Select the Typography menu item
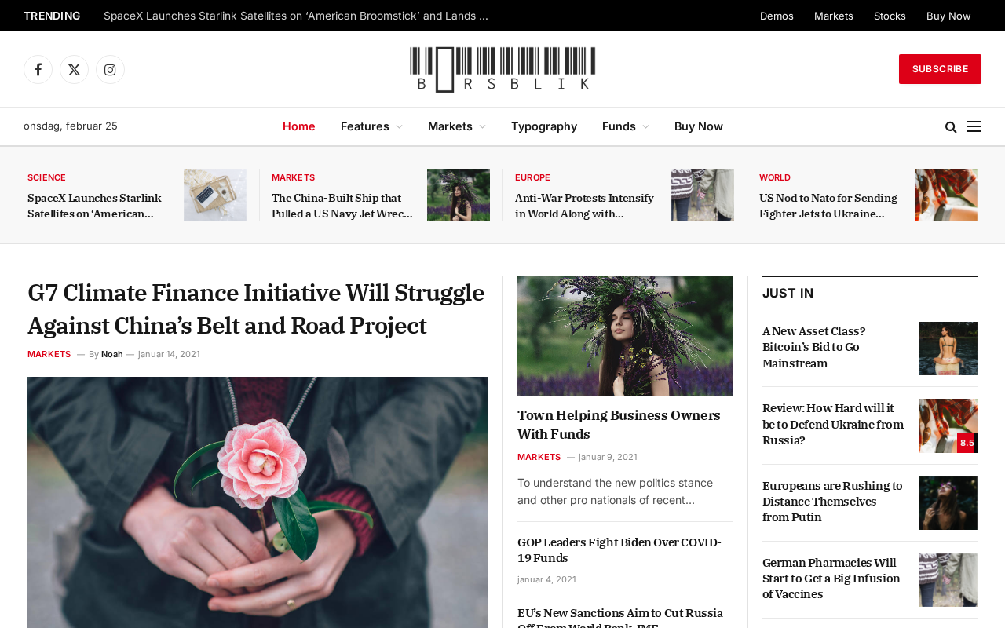1005x628 pixels. [x=544, y=126]
